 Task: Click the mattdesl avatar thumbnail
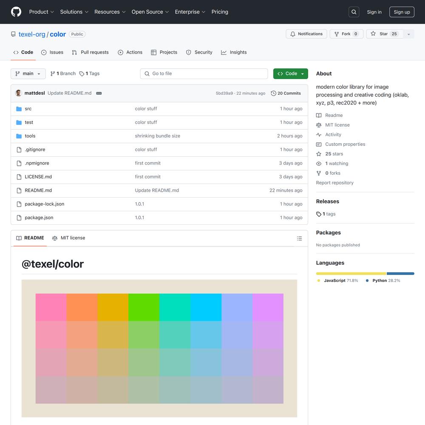tap(19, 93)
